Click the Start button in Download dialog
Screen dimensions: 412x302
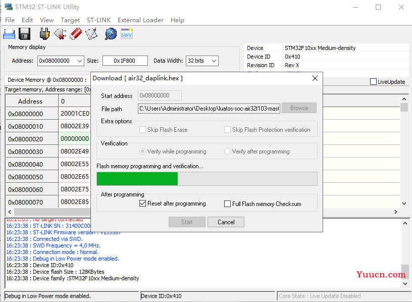pyautogui.click(x=187, y=222)
